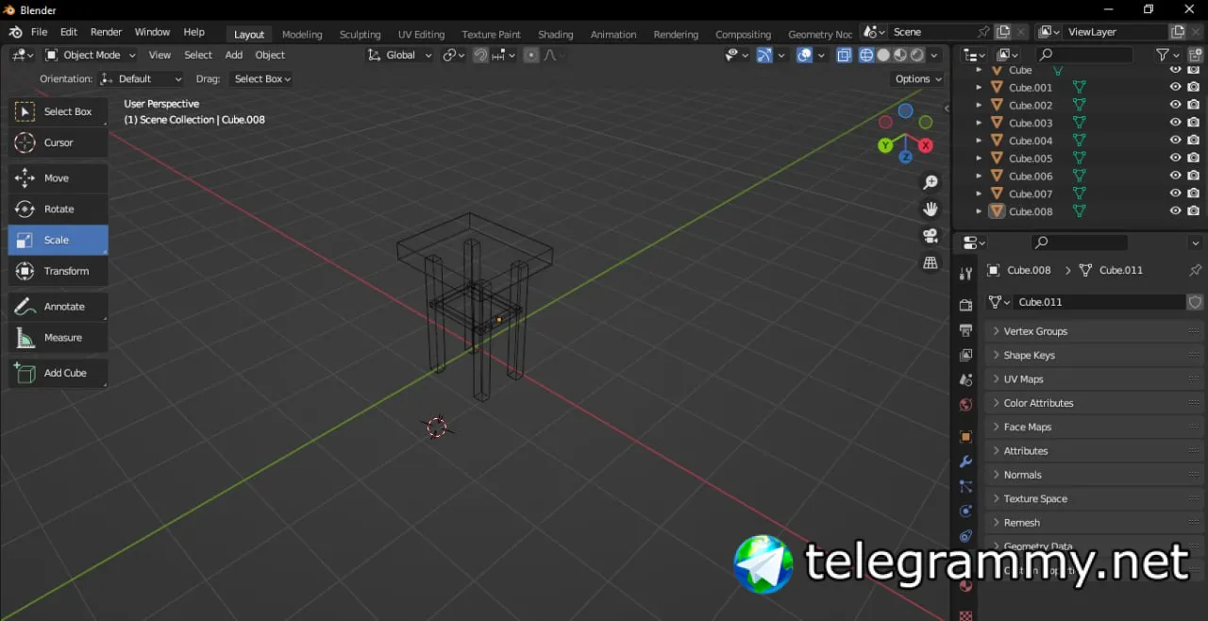Expand the Normals panel
The width and height of the screenshot is (1208, 621).
pos(1096,475)
